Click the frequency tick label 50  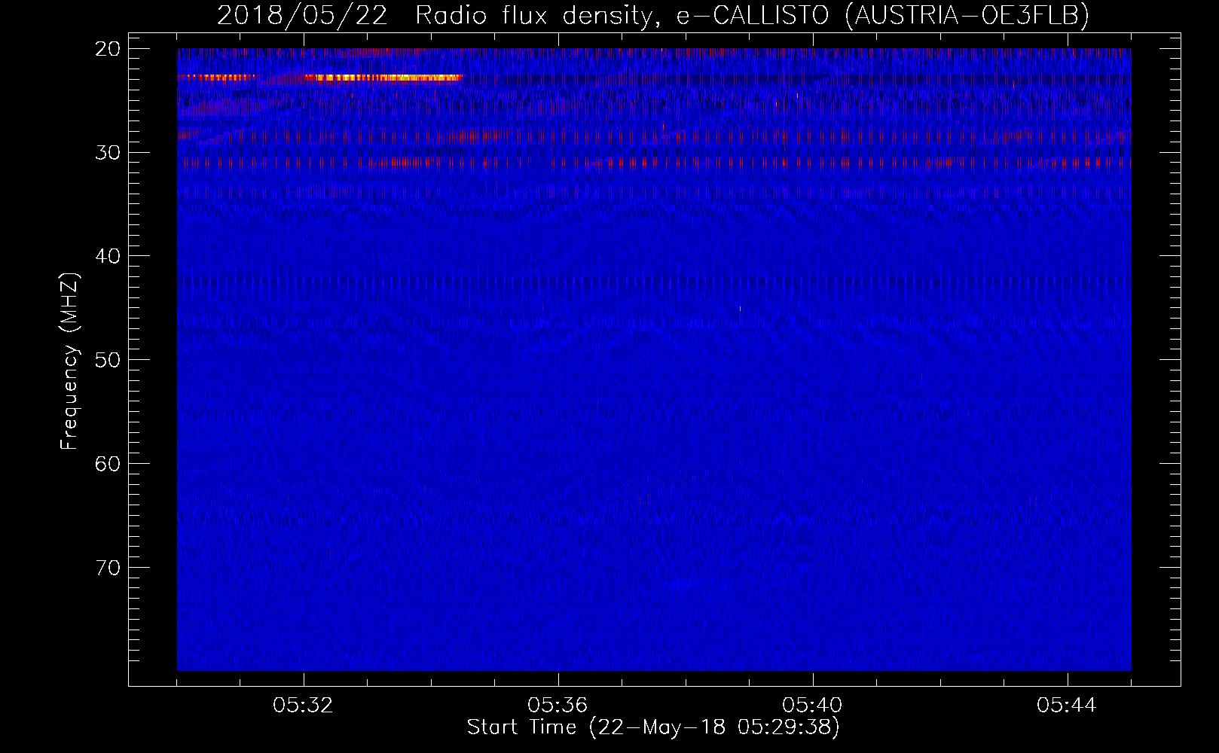(108, 360)
